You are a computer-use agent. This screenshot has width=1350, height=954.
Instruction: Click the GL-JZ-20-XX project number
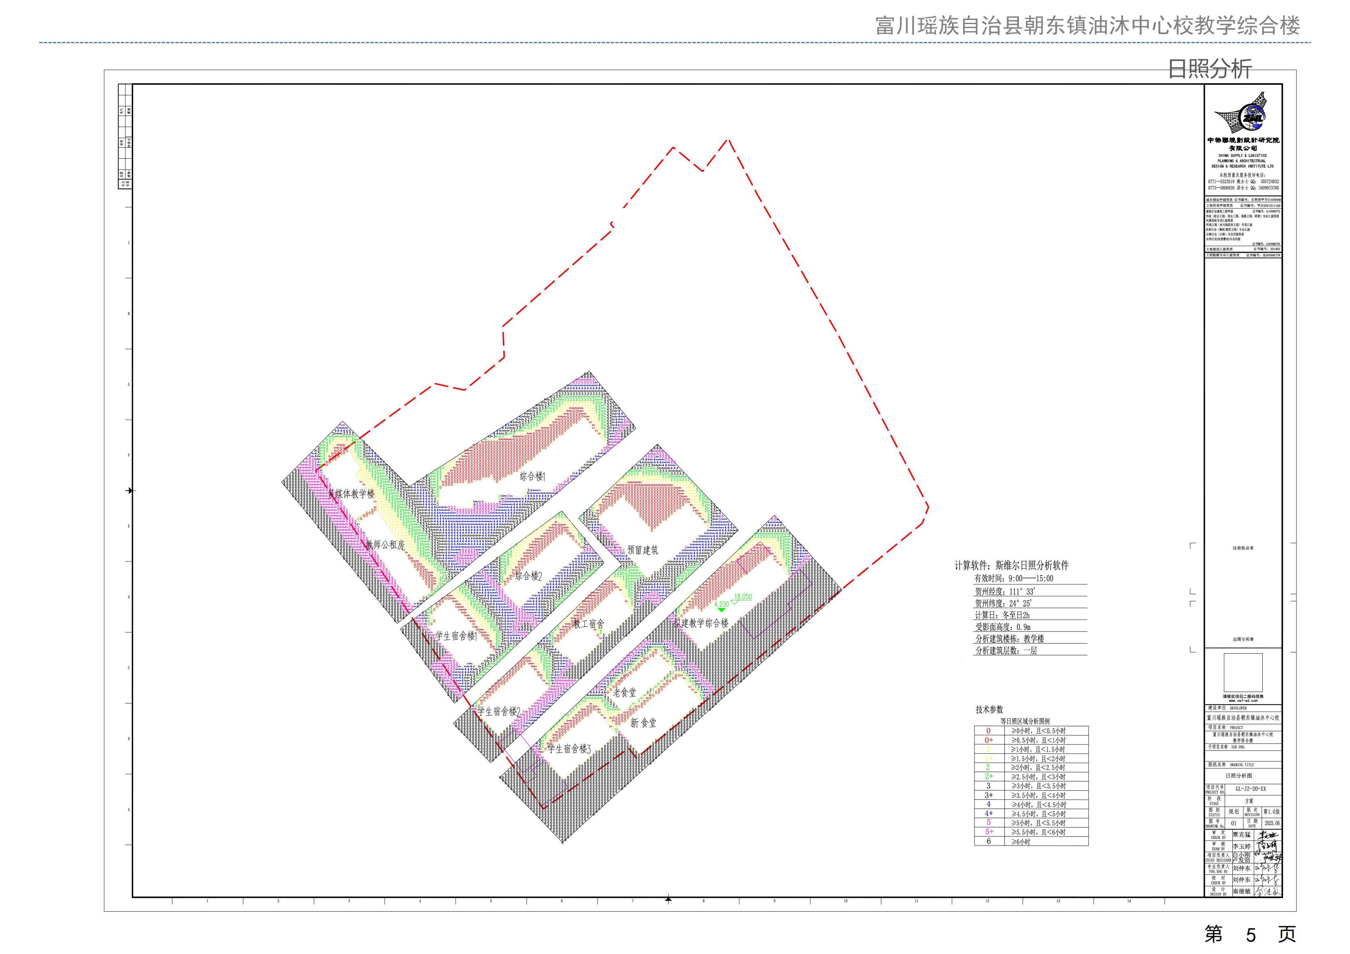pyautogui.click(x=1251, y=789)
